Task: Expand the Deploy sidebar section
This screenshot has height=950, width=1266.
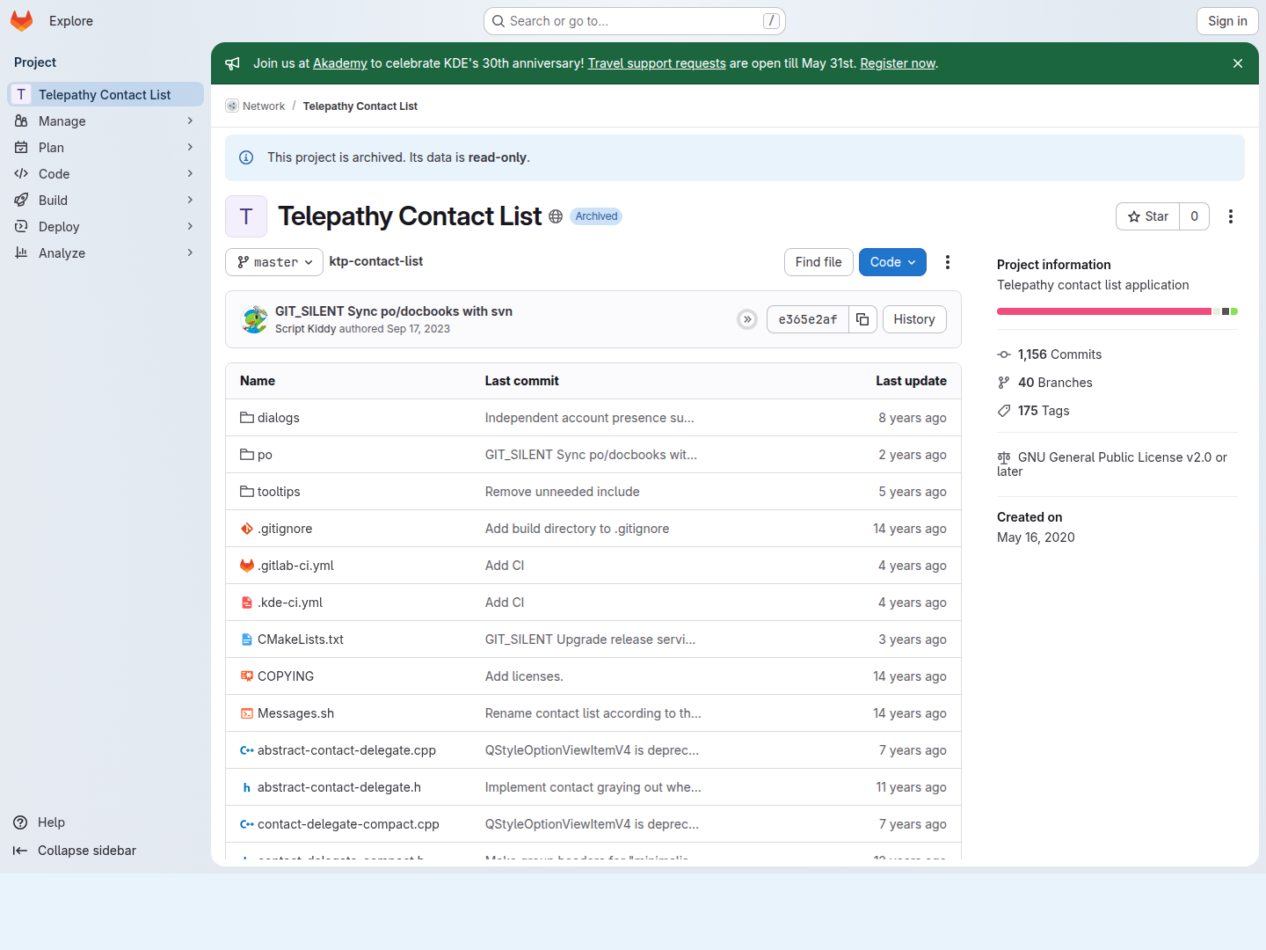Action: [x=105, y=227]
